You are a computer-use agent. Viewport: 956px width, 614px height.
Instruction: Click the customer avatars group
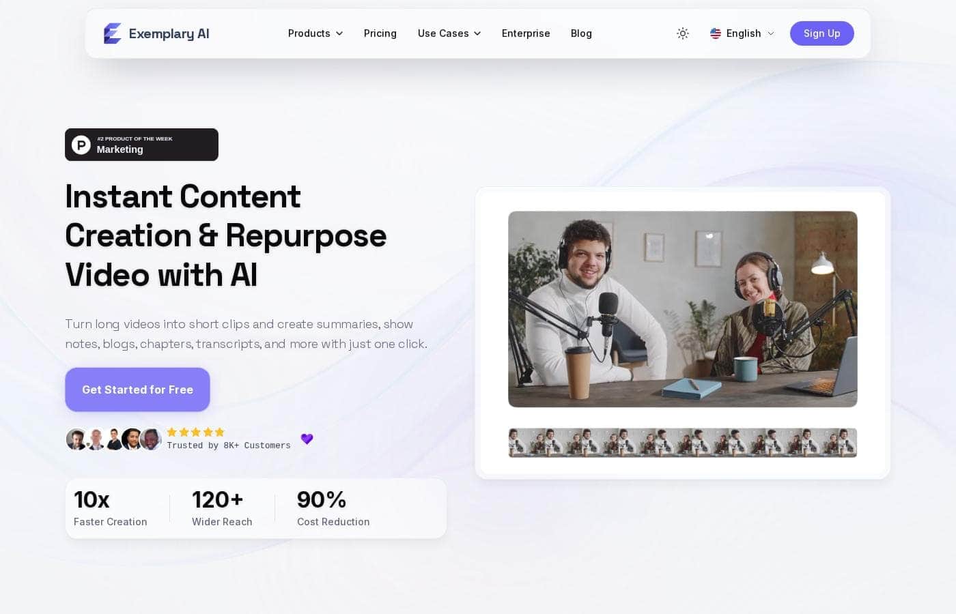click(114, 439)
